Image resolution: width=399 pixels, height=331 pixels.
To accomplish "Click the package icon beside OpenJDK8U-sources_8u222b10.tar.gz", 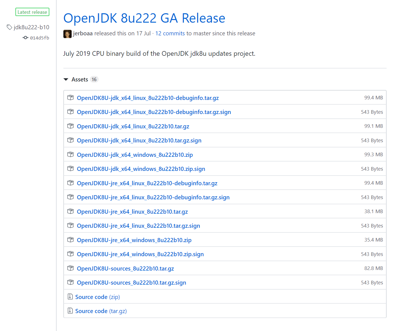I will point(71,268).
